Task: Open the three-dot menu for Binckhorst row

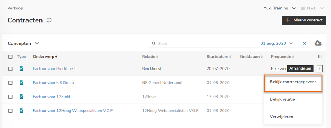Action: (320, 68)
